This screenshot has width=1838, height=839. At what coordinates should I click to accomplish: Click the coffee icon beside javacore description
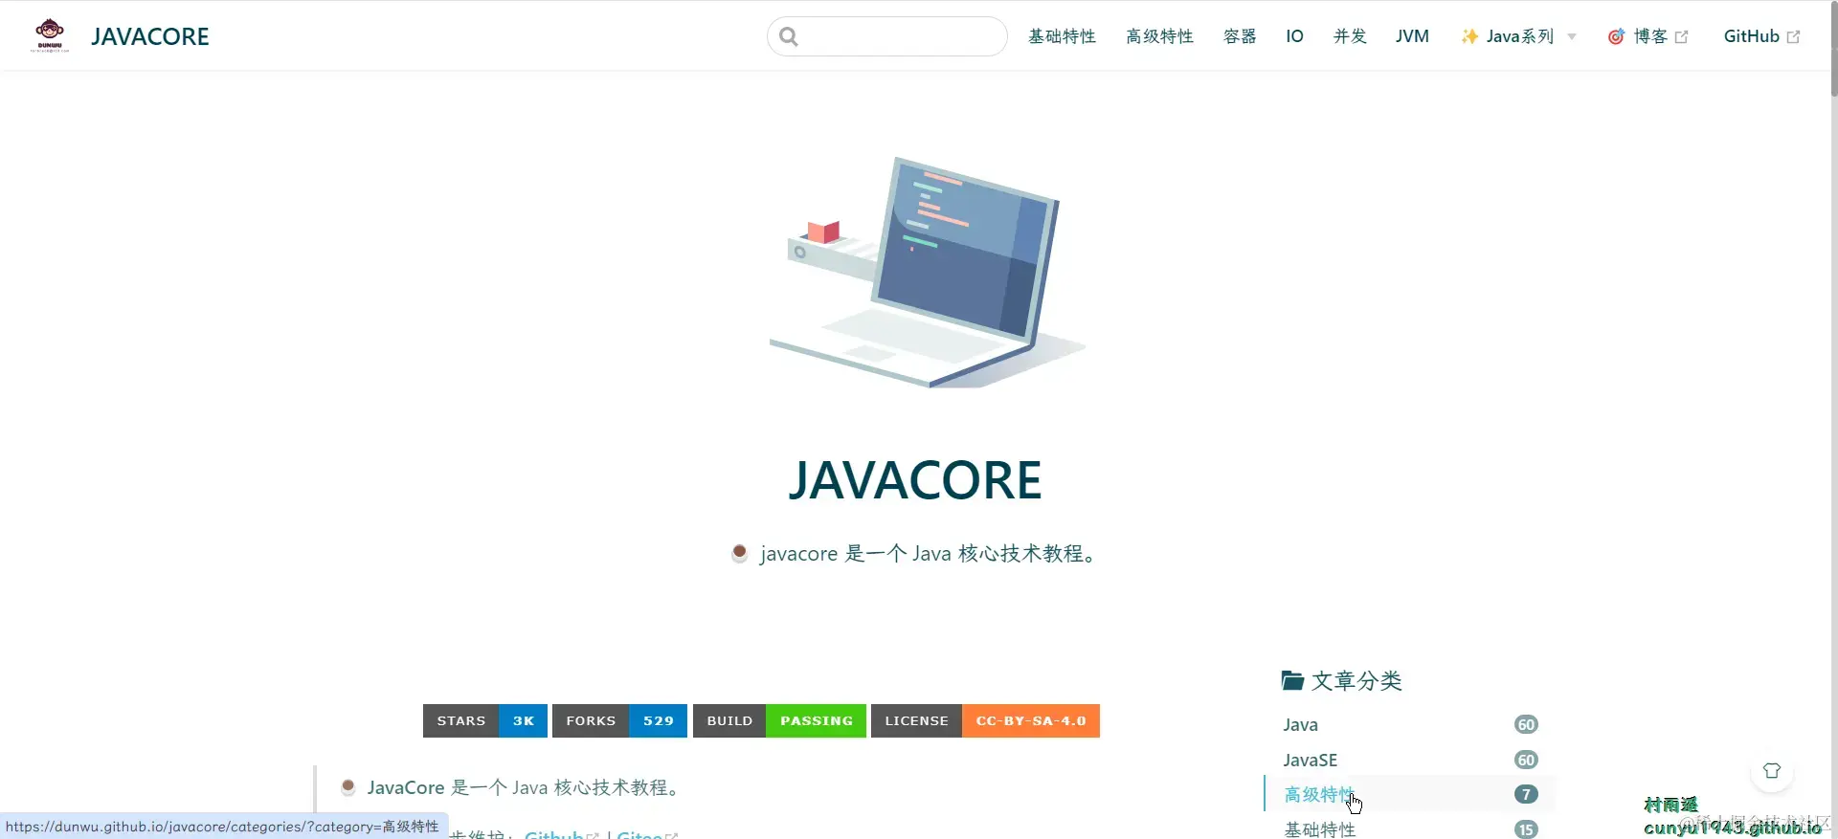coord(739,553)
